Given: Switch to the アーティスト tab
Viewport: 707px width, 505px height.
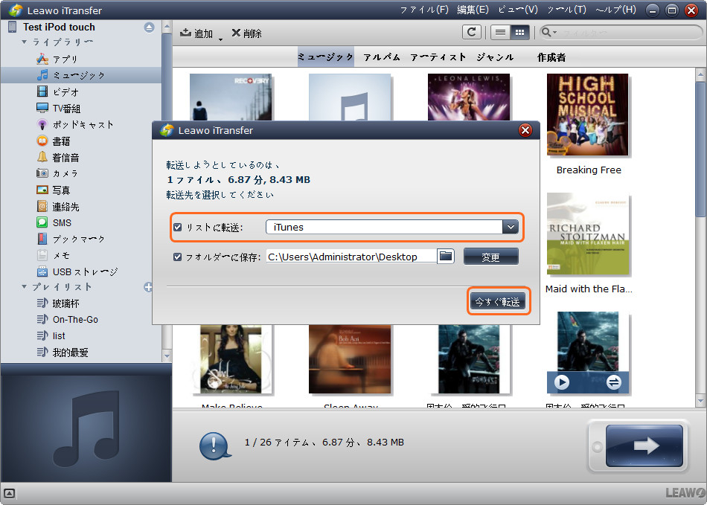Looking at the screenshot, I should (x=438, y=57).
